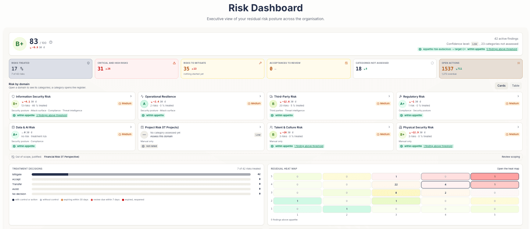The width and height of the screenshot is (530, 229).
Task: Click the B+ overall grade badge
Action: coord(20,44)
